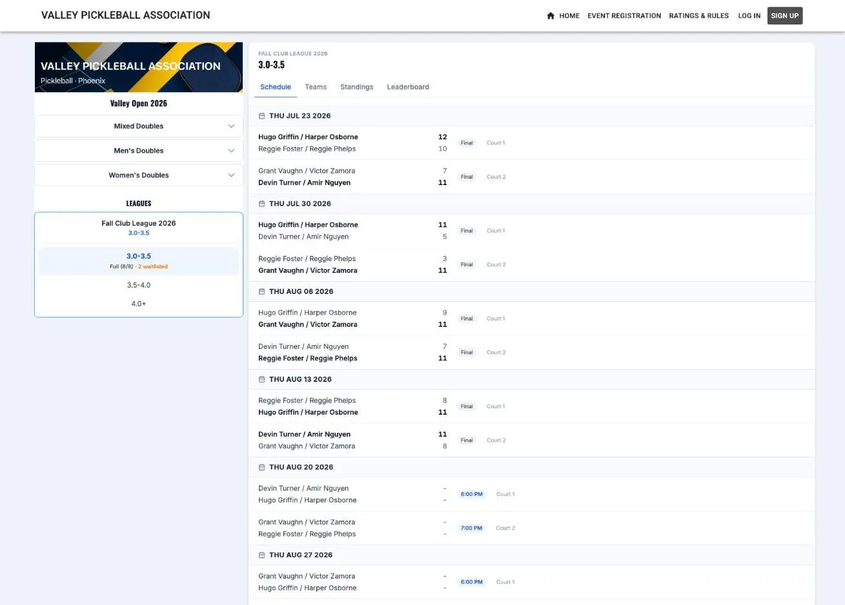Open Ratings & Rules page
The width and height of the screenshot is (845, 605).
(x=699, y=15)
